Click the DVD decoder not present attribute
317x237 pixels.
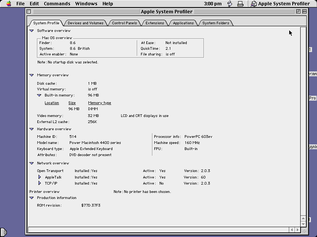[90, 155]
